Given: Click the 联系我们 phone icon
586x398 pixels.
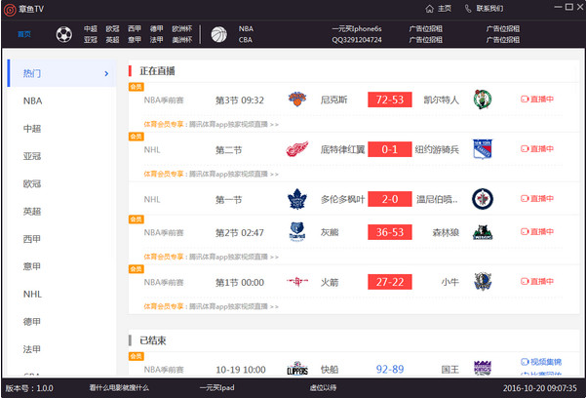Looking at the screenshot, I should pos(468,9).
